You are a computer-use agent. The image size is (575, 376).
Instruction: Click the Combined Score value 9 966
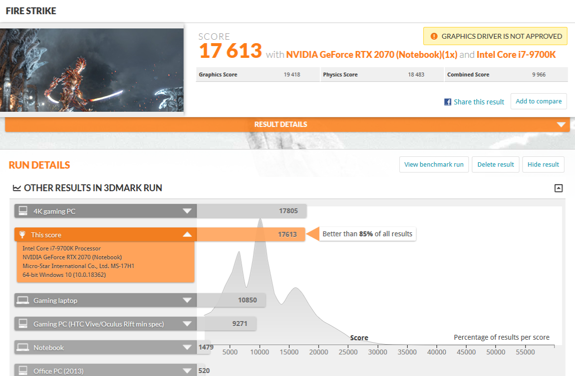(x=539, y=75)
